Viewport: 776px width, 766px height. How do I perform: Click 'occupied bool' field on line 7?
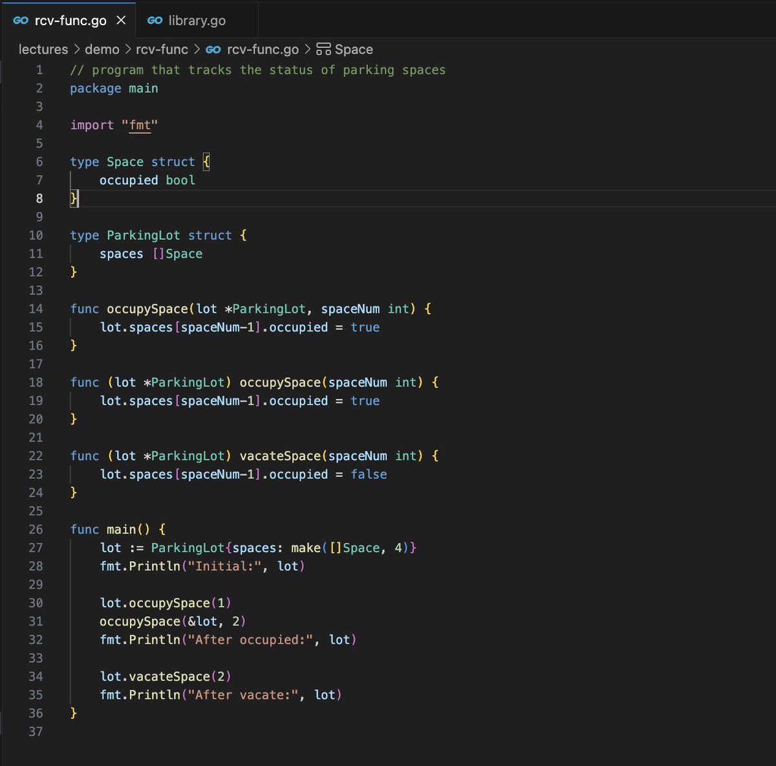[147, 180]
